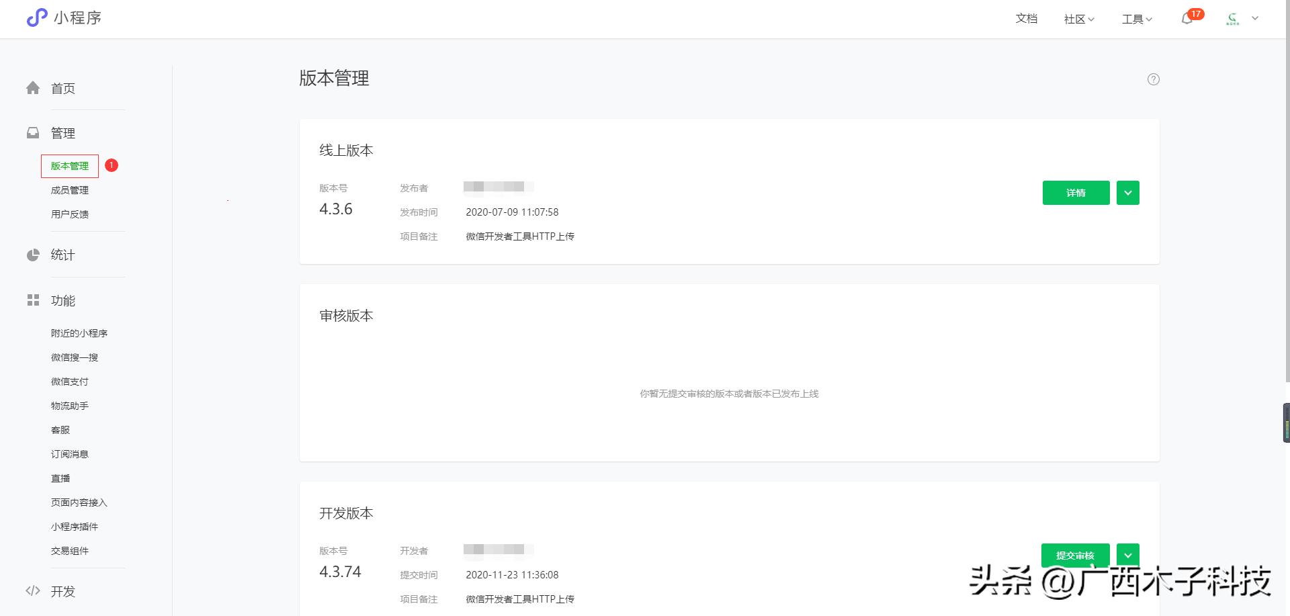Open the 用户反馈 page

pyautogui.click(x=71, y=214)
